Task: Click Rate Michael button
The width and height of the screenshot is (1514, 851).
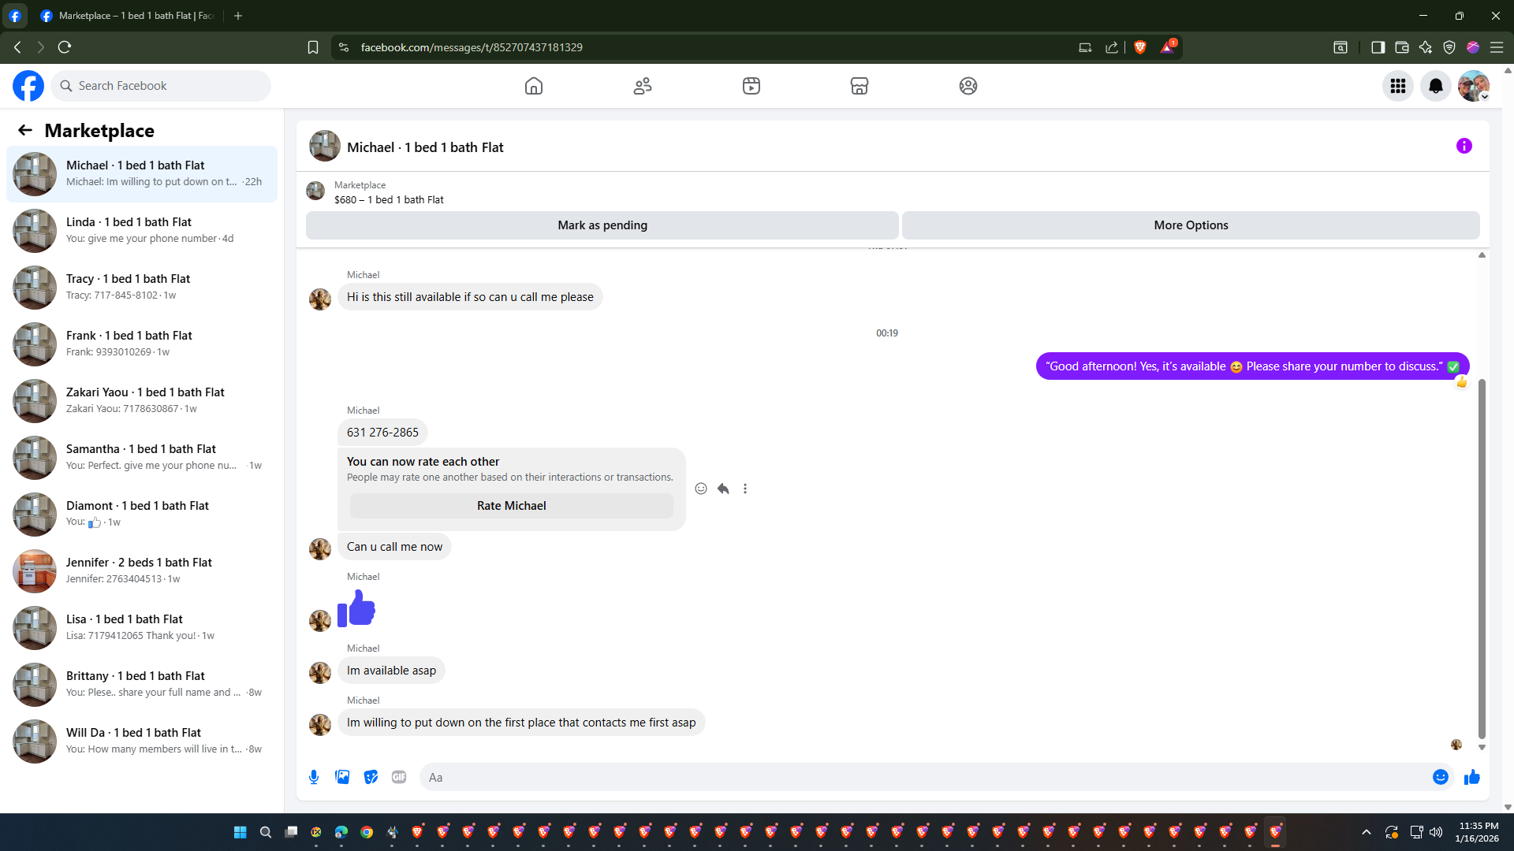Action: coord(511,506)
